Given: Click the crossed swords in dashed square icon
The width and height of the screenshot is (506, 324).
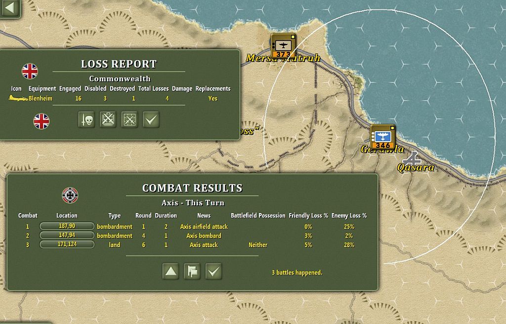Looking at the screenshot, I should 129,120.
